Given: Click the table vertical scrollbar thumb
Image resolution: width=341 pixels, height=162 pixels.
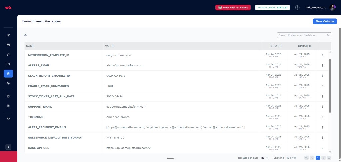Looking at the screenshot, I should pyautogui.click(x=330, y=86).
